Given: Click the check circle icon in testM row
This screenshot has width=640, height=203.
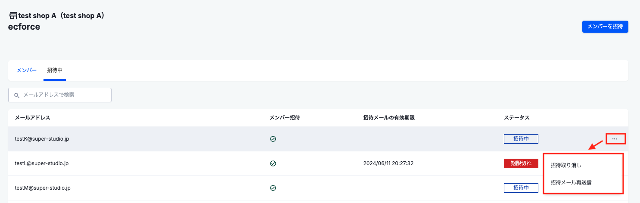Looking at the screenshot, I should 273,188.
